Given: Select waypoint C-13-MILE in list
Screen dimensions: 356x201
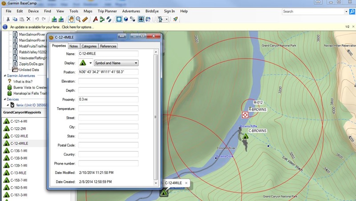Looking at the screenshot, I should pos(18,173).
